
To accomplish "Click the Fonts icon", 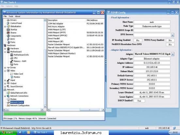I will pyautogui.click(x=8, y=42).
